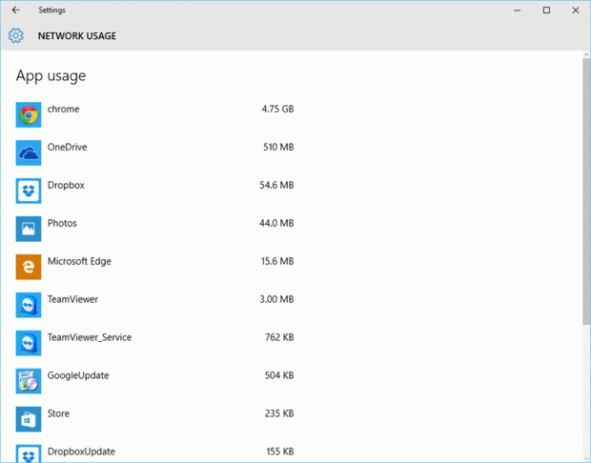
Task: Click the scrollbar down arrow
Action: (586, 458)
